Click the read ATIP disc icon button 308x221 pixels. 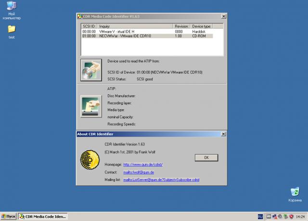click(x=90, y=70)
